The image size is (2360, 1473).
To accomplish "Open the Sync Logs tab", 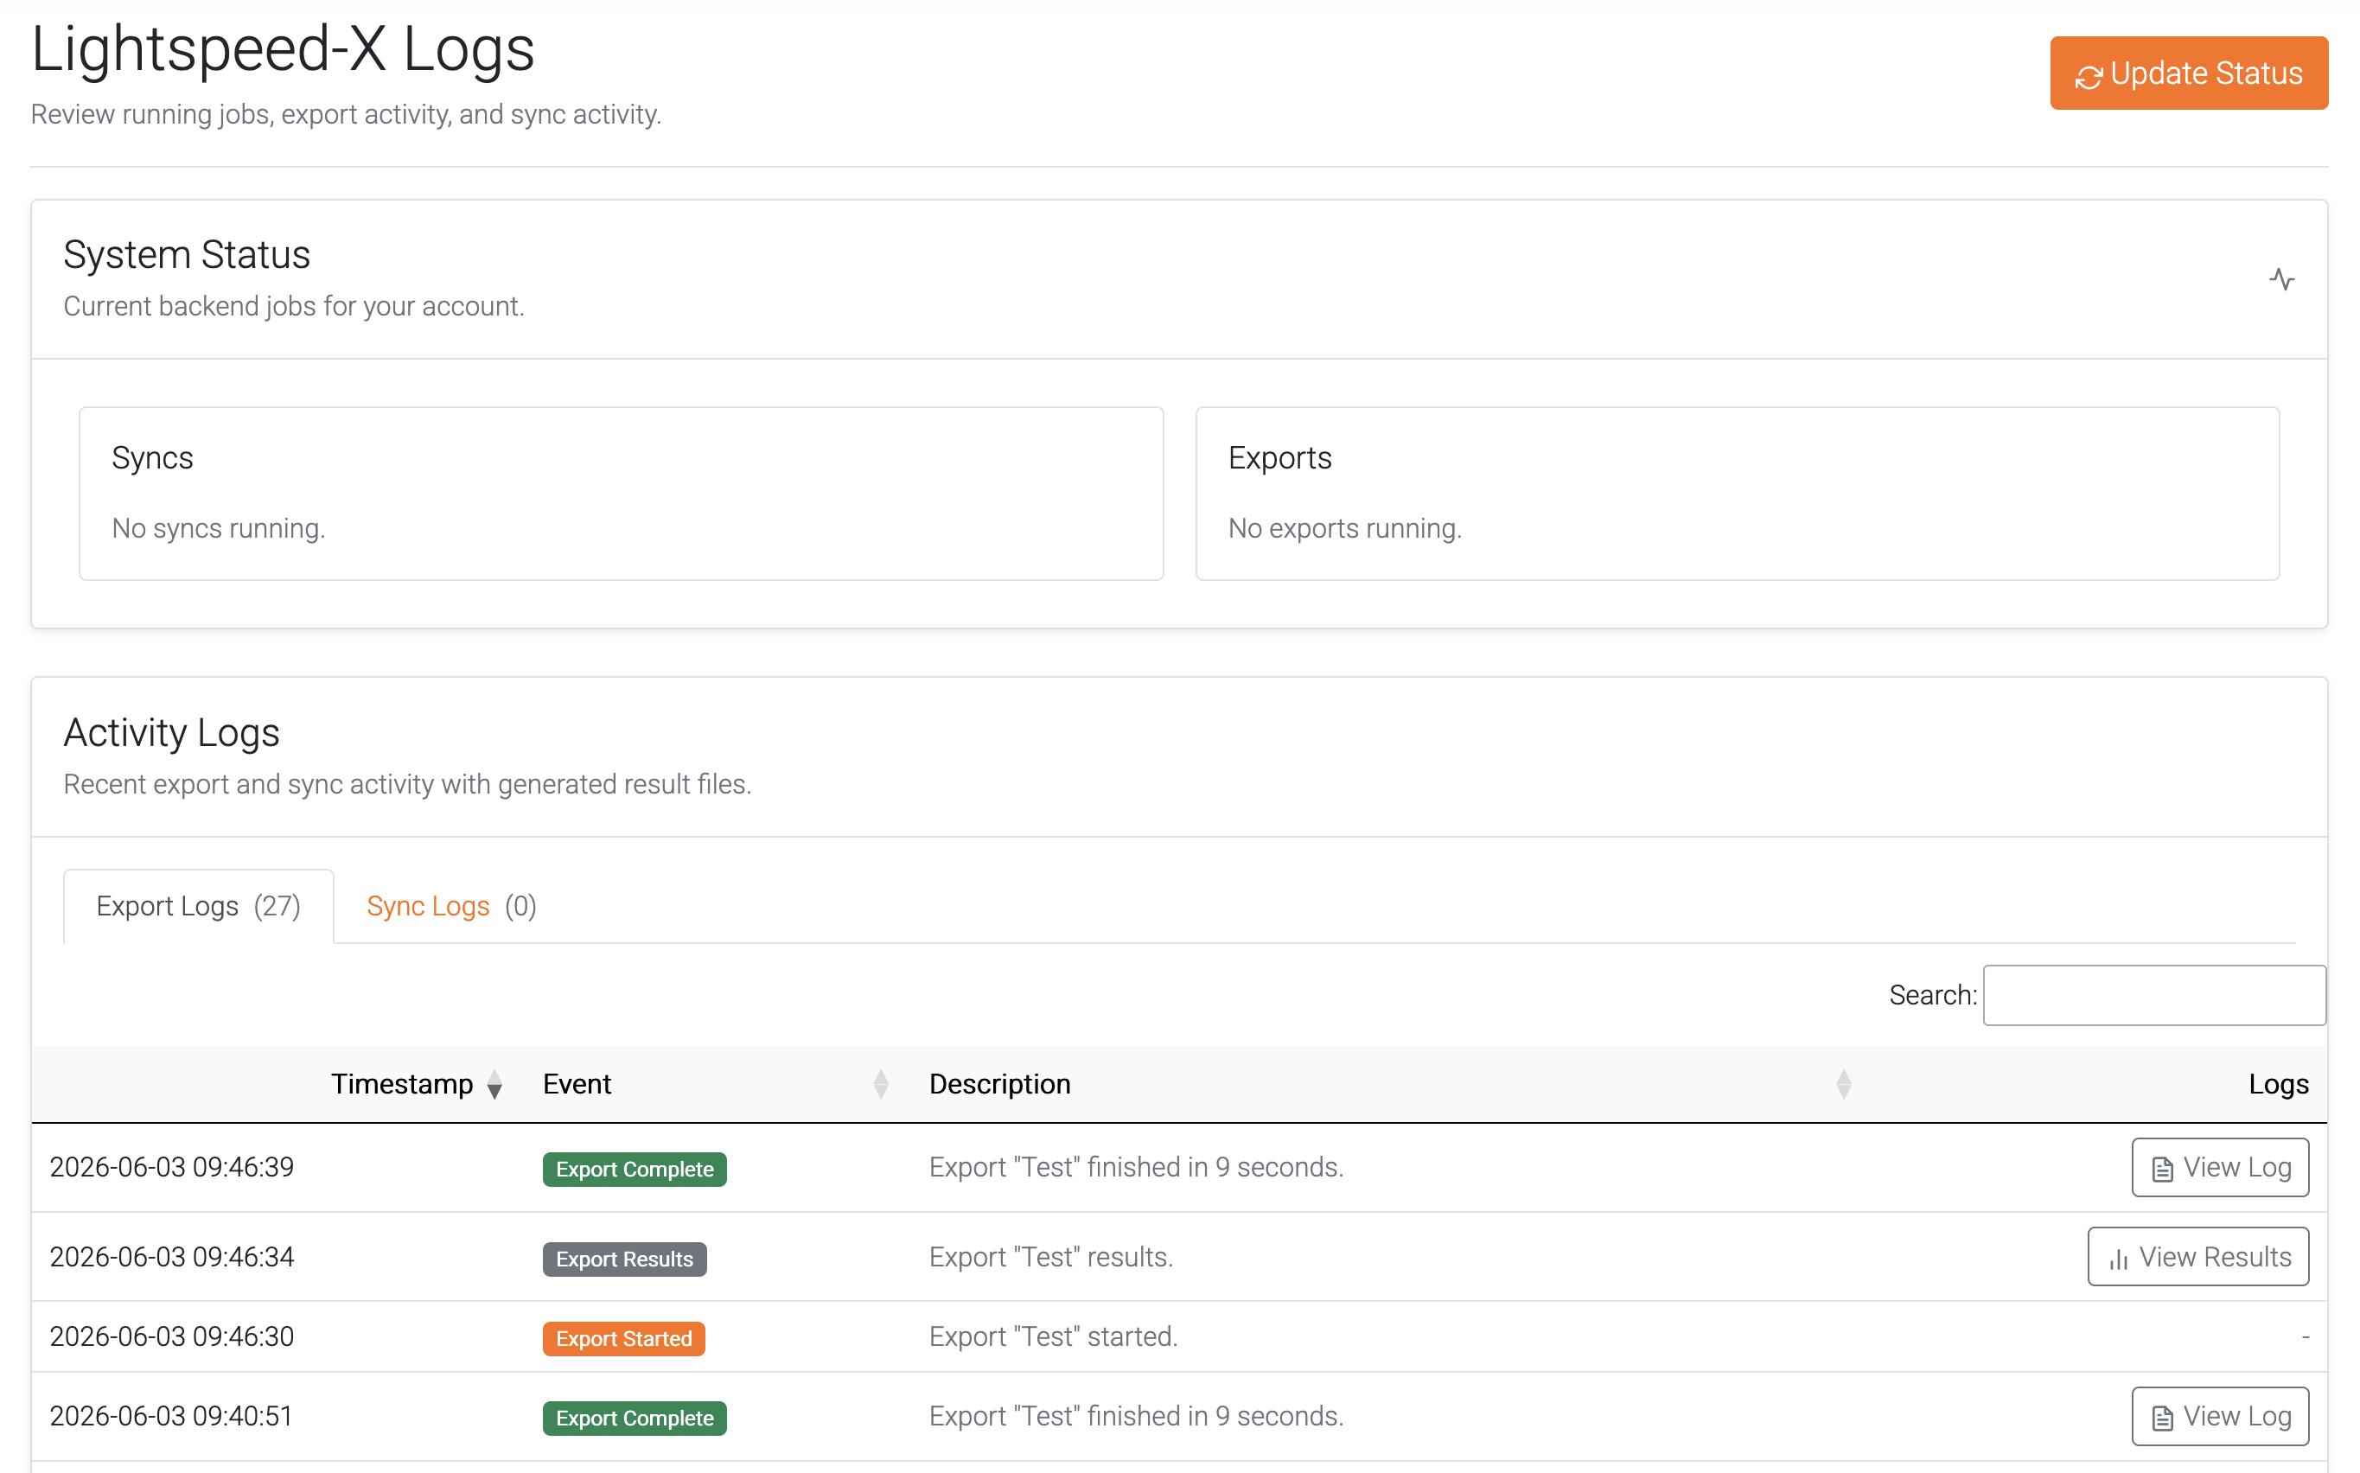I will pos(451,906).
